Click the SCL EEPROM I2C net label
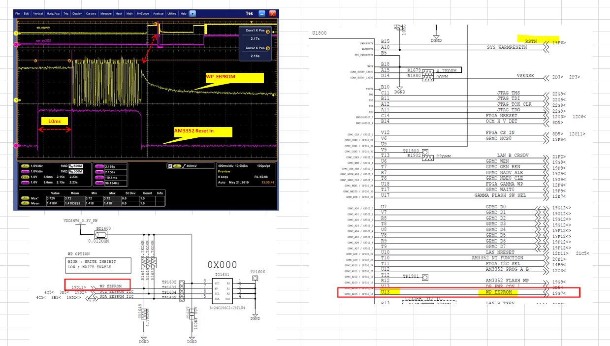Screen dimensions: 610x346 [x=117, y=292]
